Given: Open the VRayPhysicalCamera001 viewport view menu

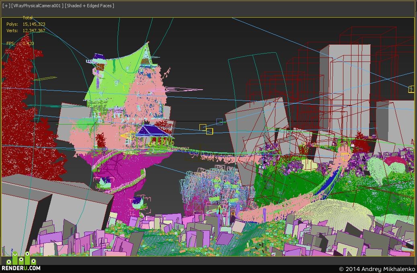Looking at the screenshot, I should (37, 6).
